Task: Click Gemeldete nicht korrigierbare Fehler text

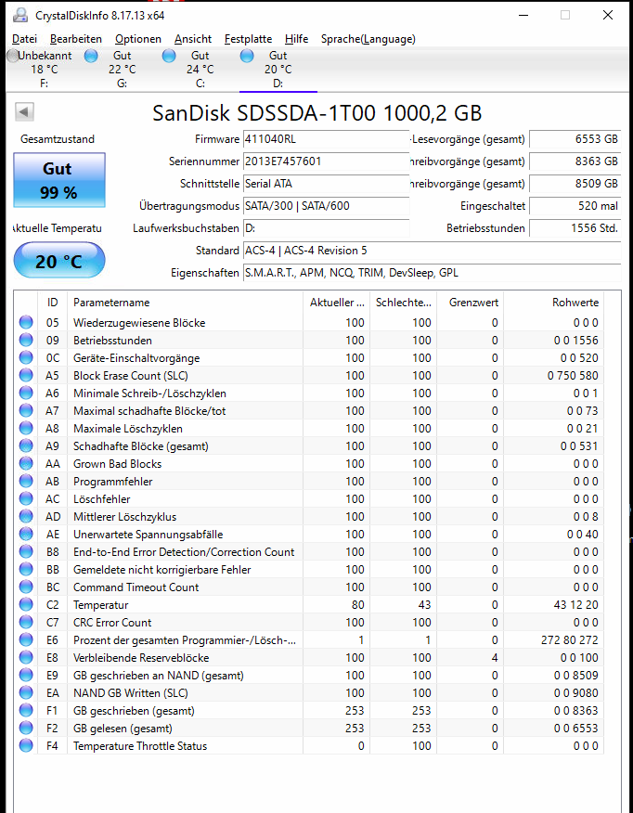Action: pyautogui.click(x=161, y=569)
